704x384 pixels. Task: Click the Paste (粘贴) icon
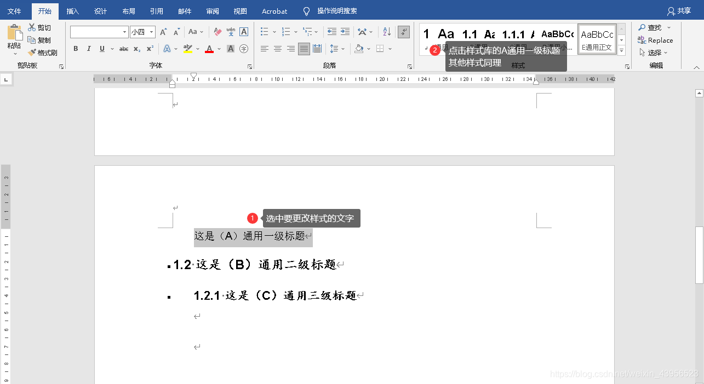pyautogui.click(x=15, y=33)
